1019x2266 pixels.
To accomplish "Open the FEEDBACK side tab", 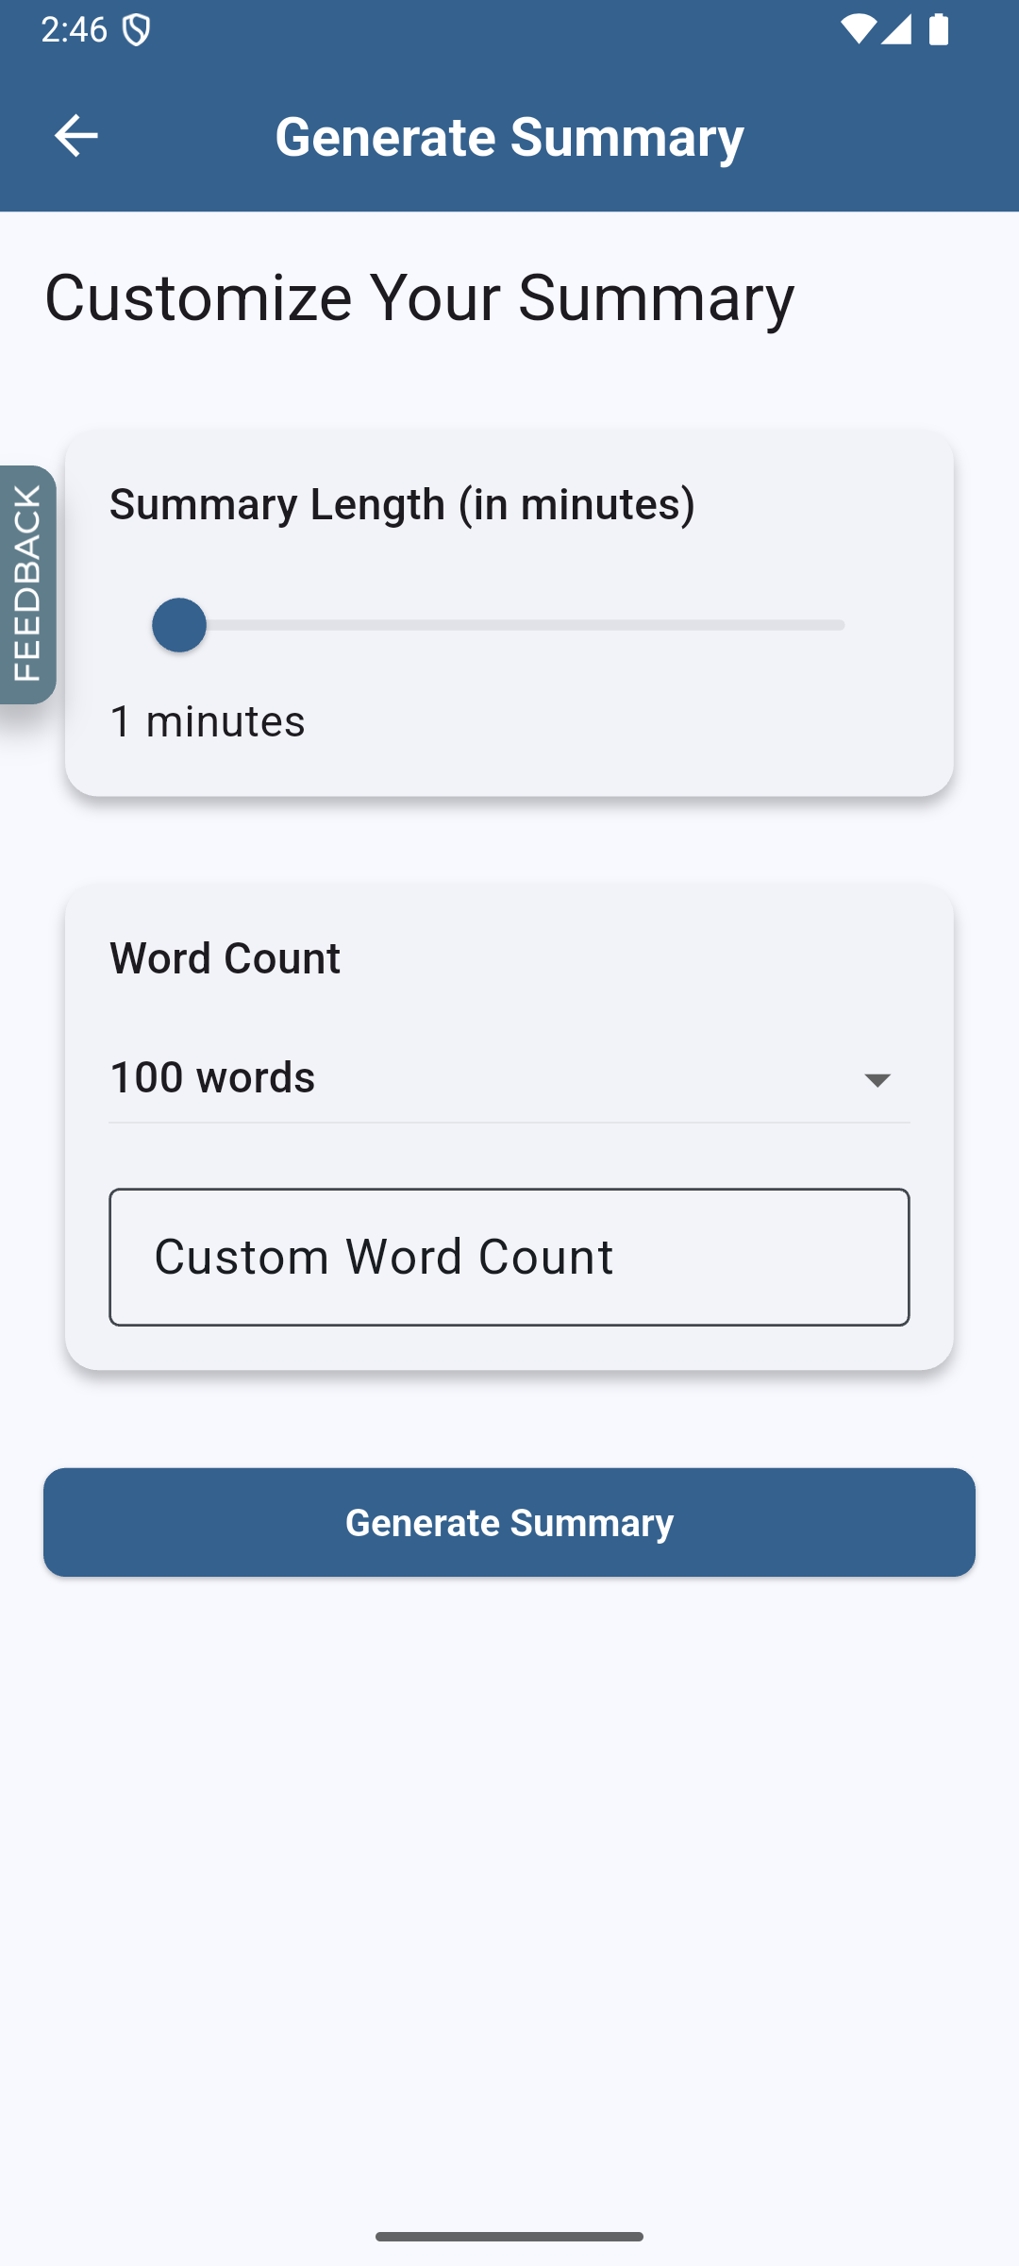I will [x=27, y=584].
